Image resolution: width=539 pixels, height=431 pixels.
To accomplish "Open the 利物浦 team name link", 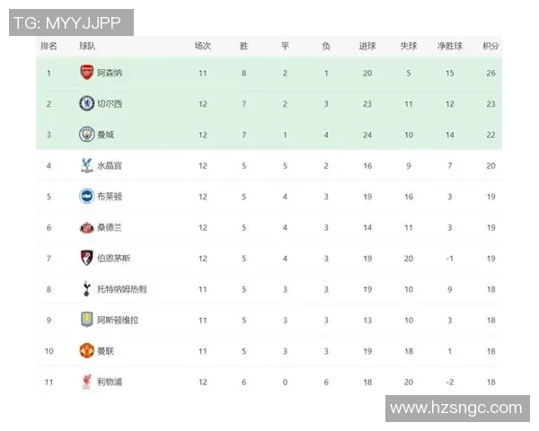I will 110,382.
